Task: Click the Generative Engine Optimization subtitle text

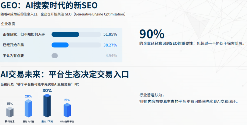Action: click(99, 14)
